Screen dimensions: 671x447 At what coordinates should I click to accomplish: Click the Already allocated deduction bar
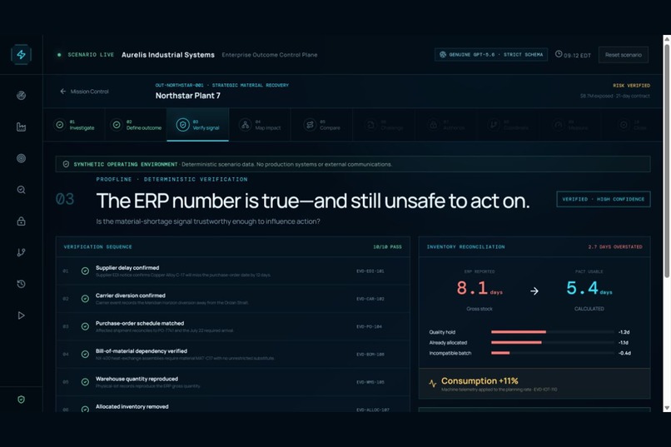click(x=516, y=343)
